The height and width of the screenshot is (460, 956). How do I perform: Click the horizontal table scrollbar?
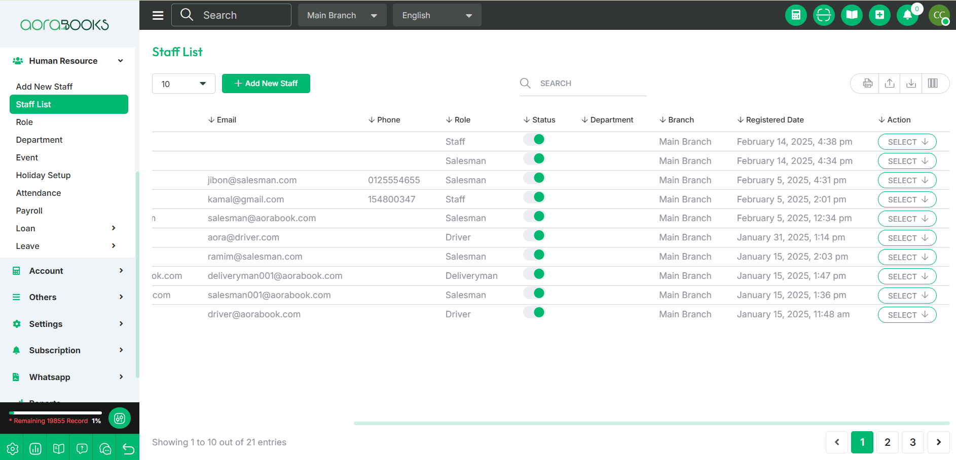651,423
